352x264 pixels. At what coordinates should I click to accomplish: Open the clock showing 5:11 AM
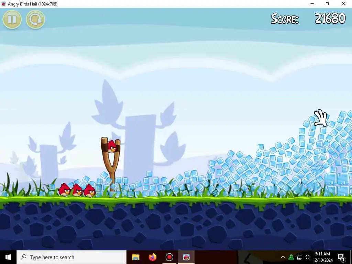[322, 257]
